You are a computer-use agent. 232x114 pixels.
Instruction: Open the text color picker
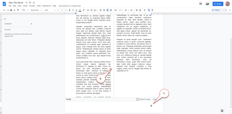[x=80, y=10]
